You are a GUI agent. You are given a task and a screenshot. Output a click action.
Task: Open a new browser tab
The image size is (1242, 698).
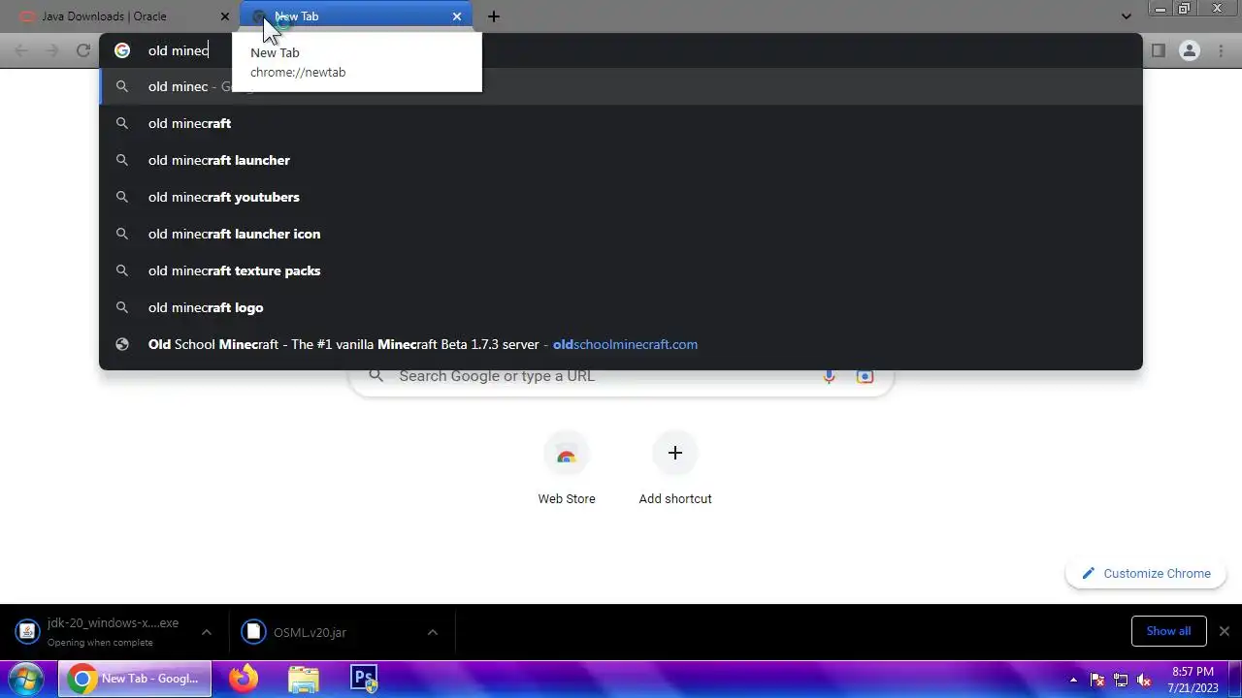(x=493, y=16)
